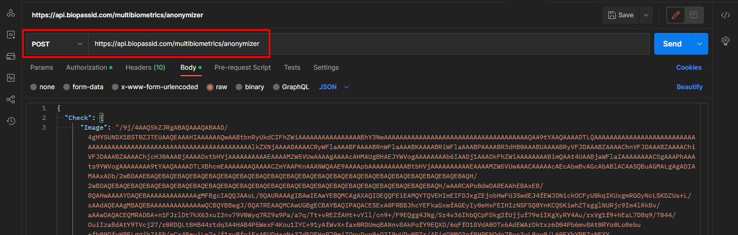
Task: Click the request title URL text
Action: coord(117,15)
